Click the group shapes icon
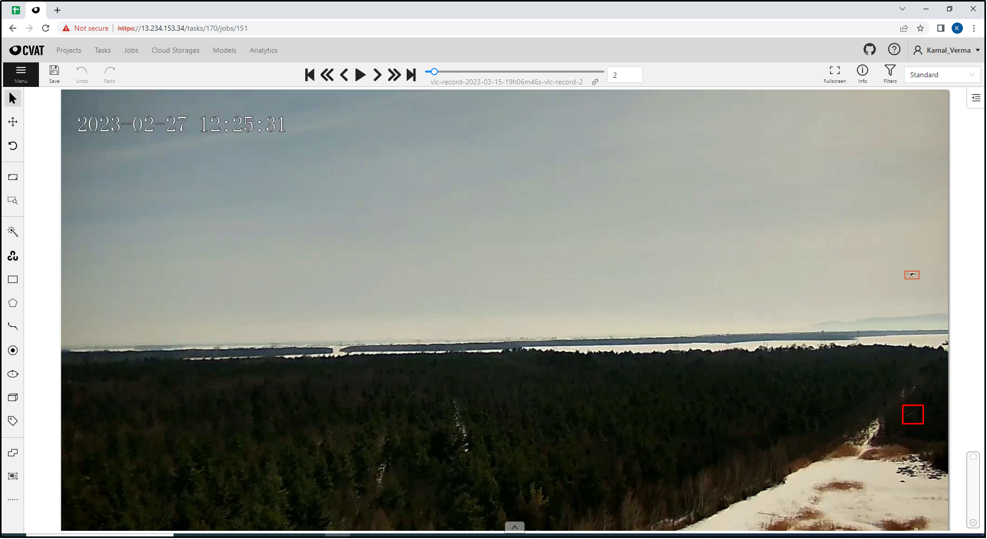 (13, 476)
